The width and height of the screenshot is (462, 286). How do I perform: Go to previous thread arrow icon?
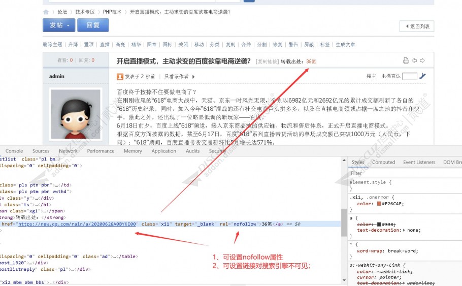(414, 60)
